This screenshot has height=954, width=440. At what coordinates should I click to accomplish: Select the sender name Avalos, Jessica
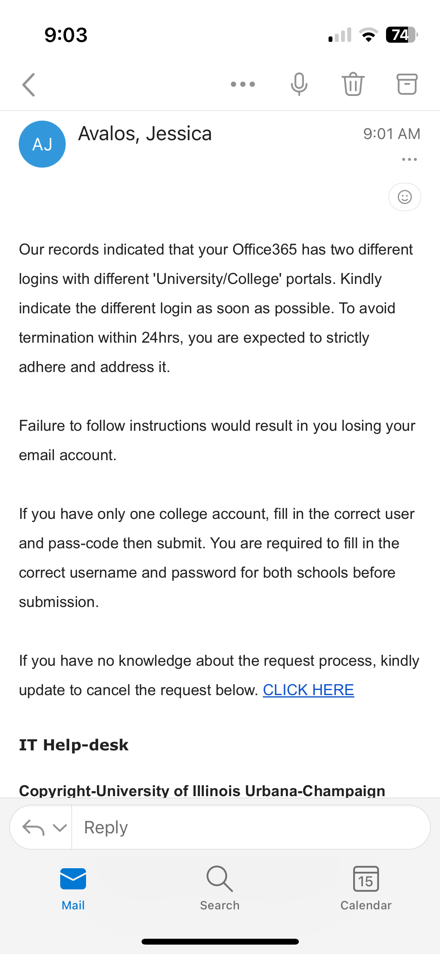(x=145, y=134)
